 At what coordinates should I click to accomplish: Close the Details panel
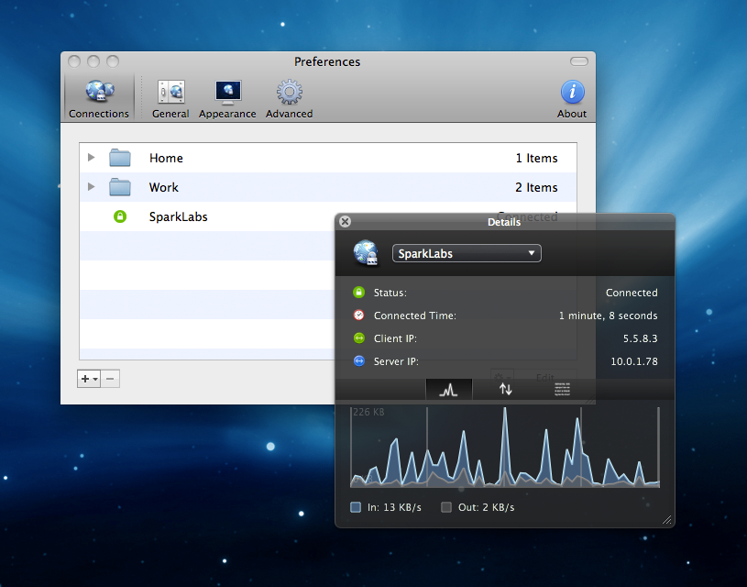345,221
